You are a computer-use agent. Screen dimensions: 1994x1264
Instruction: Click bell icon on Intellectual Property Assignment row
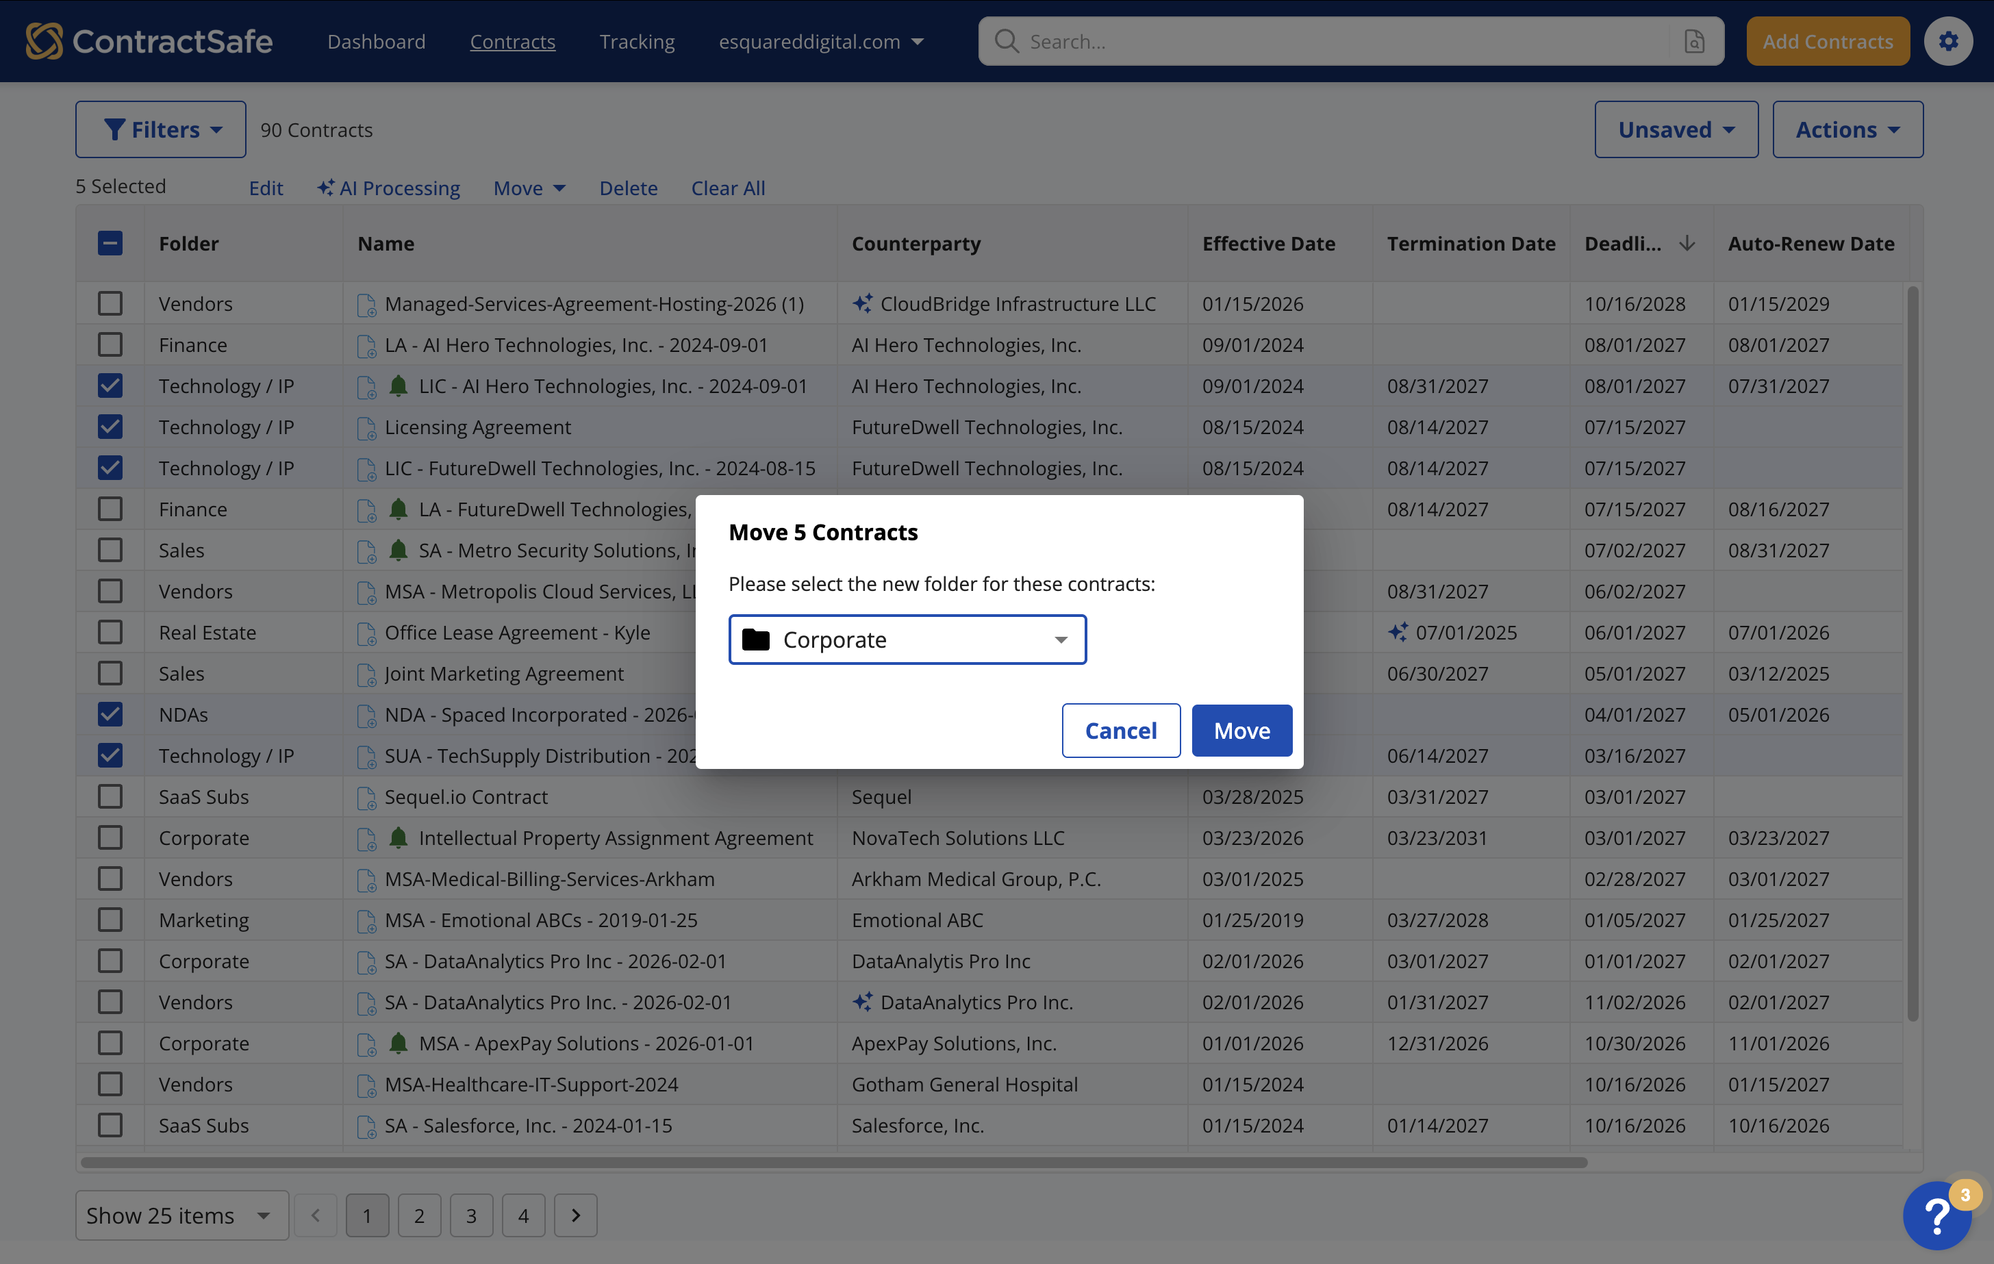pyautogui.click(x=399, y=837)
